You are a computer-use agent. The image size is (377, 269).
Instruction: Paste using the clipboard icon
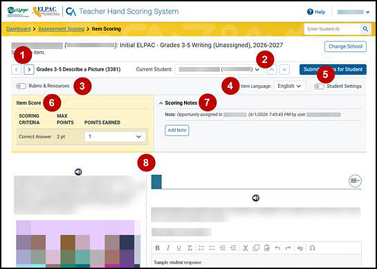tap(266, 248)
